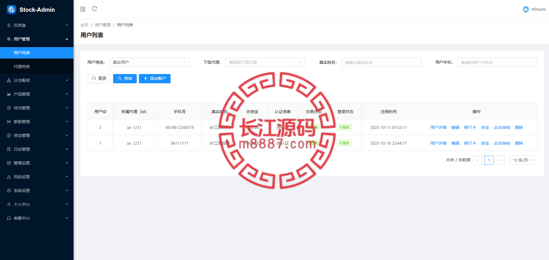The width and height of the screenshot is (549, 260).
Task: Click 编辑 for user ID 2
Action: tap(455, 127)
